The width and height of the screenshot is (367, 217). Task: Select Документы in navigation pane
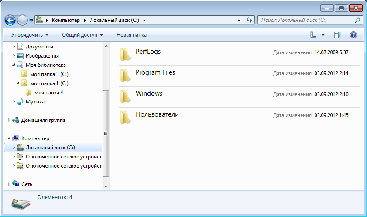pyautogui.click(x=39, y=47)
